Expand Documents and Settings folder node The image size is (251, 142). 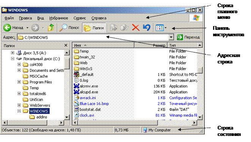tap(19, 70)
